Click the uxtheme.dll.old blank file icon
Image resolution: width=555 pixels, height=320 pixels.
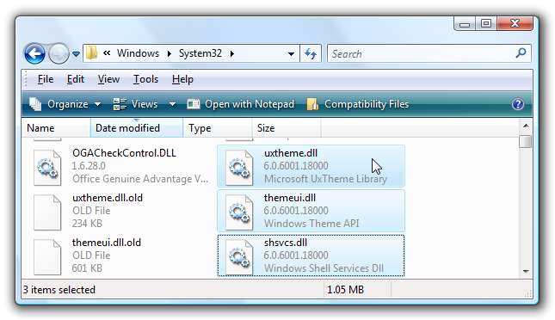coord(47,212)
